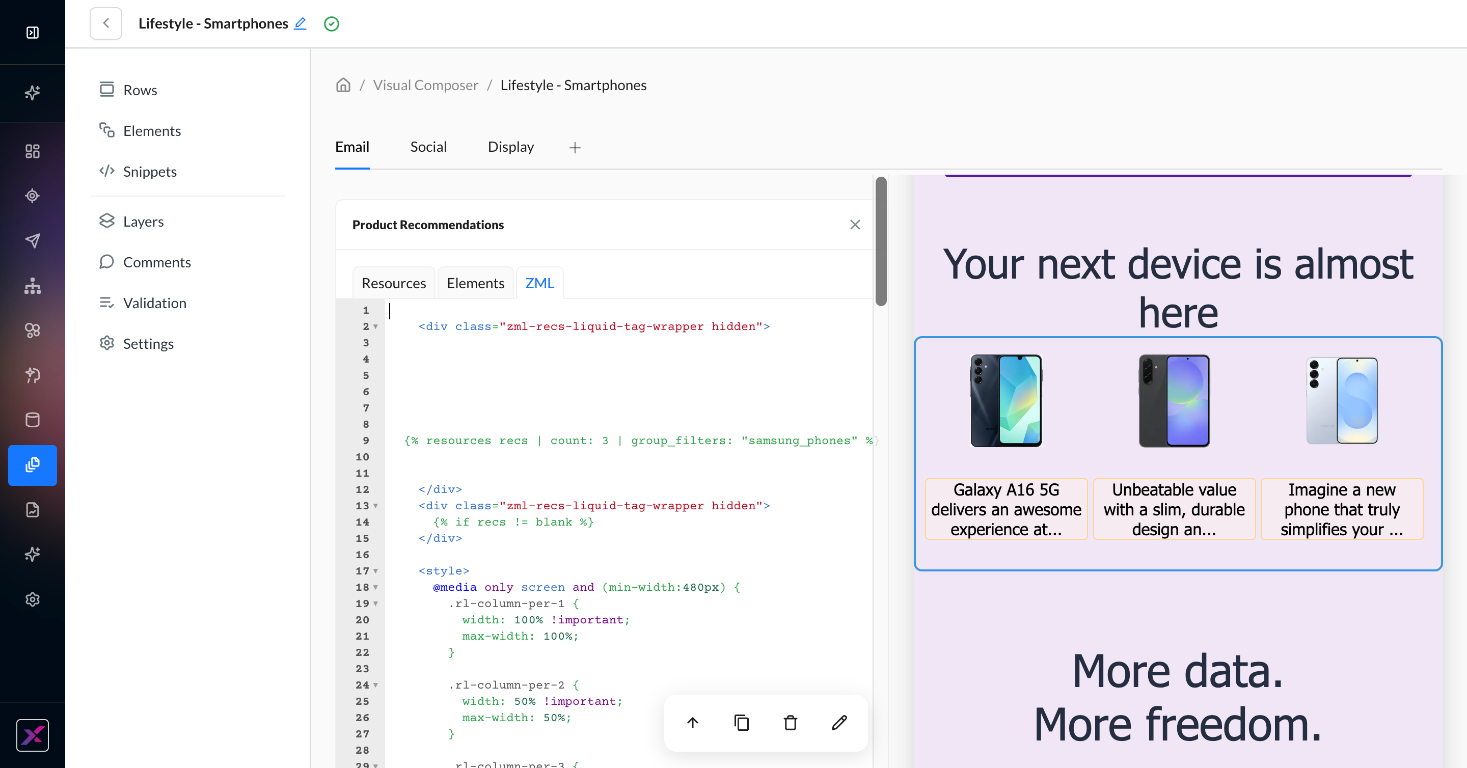Screen dimensions: 1467x768
Task: Open the lower sparkle icon in the left rail
Action: pos(33,554)
